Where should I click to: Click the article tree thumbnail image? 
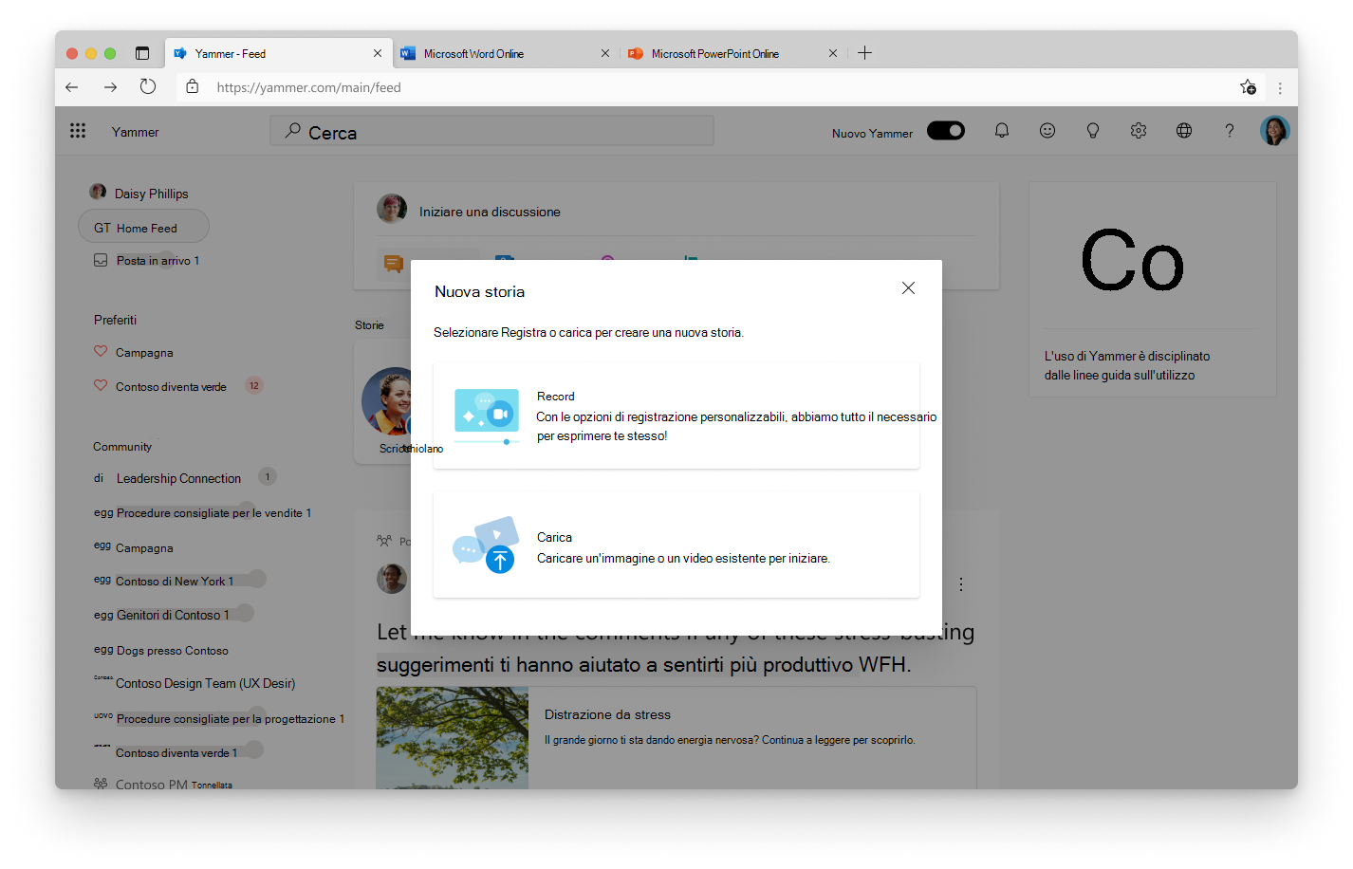coord(453,738)
